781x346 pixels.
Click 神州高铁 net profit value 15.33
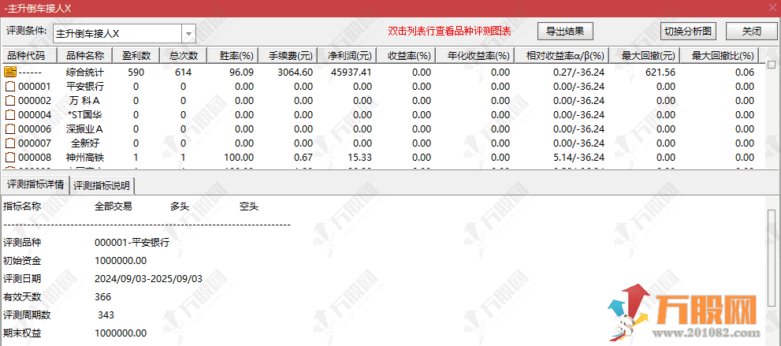point(359,158)
